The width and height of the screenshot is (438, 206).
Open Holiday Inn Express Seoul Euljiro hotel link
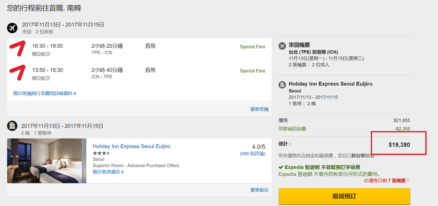point(131,146)
